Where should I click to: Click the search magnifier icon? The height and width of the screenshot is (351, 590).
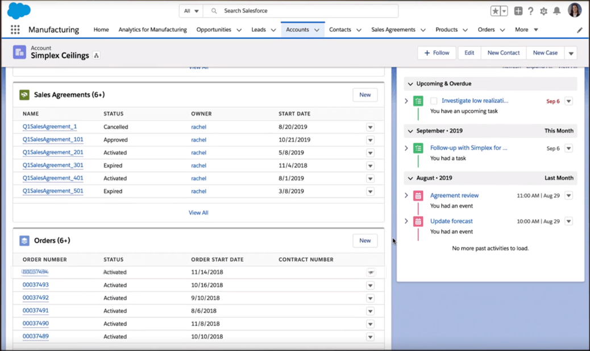coord(214,11)
